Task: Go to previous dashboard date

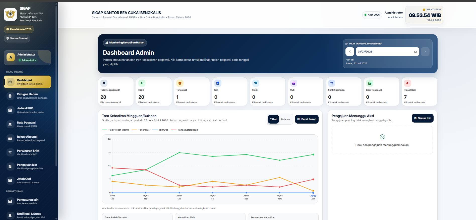Action: click(350, 51)
